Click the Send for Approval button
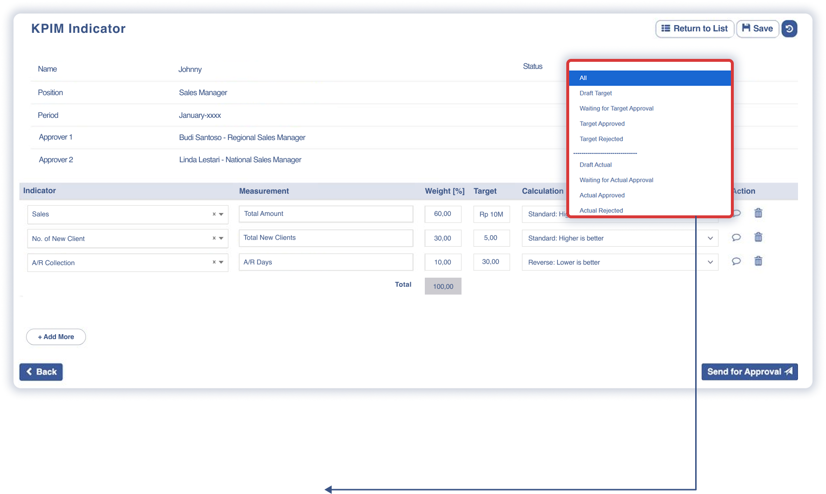826x494 pixels. pos(749,372)
